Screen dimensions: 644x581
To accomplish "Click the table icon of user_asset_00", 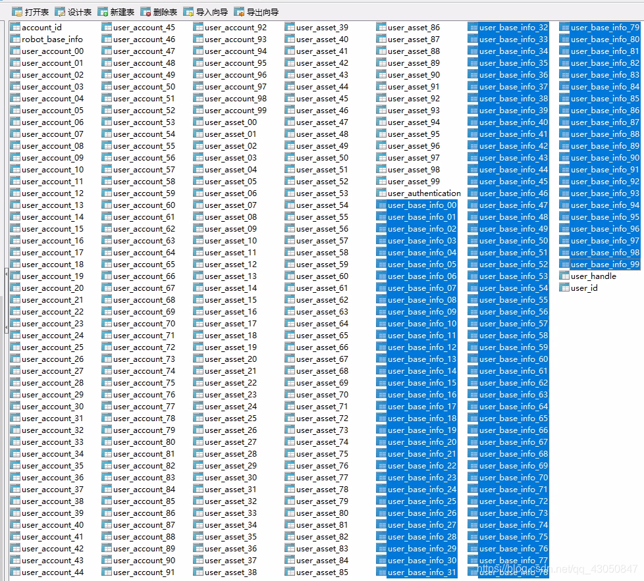I will click(x=198, y=122).
